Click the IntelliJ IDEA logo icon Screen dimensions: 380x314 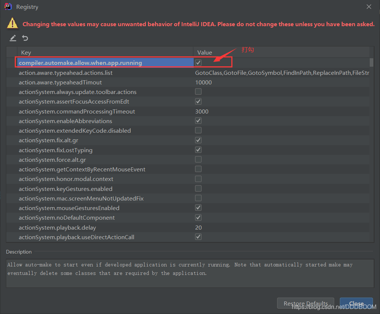pos(8,7)
